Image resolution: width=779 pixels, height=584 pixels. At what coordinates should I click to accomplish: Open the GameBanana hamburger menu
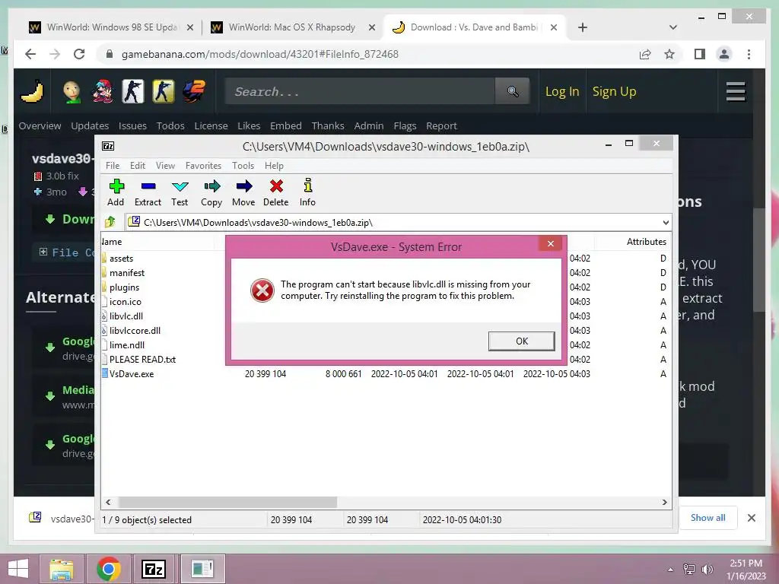736,91
